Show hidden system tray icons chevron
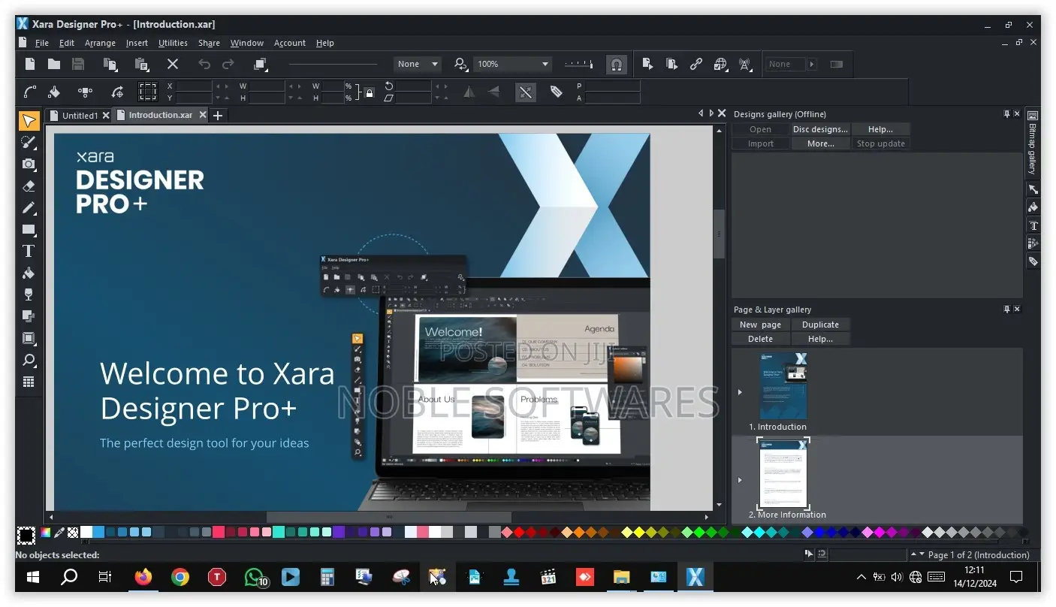This screenshot has height=607, width=1056. click(861, 578)
